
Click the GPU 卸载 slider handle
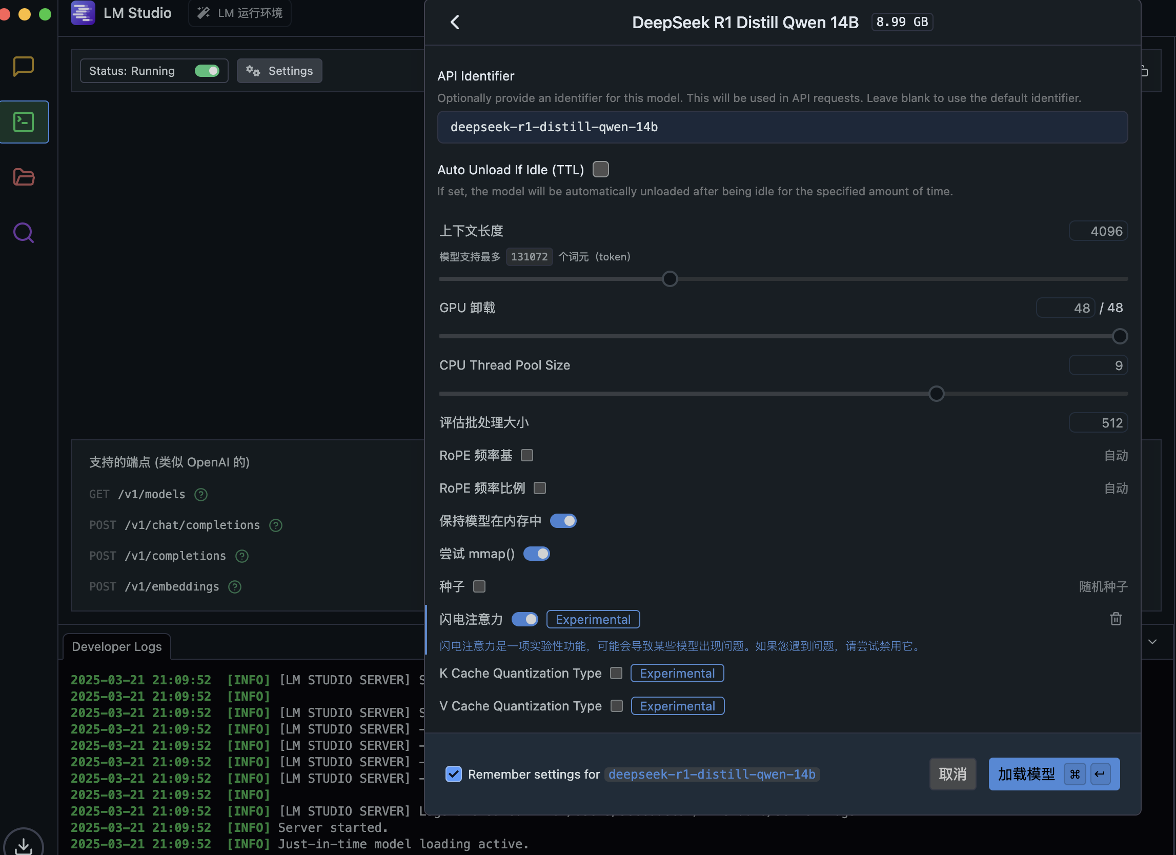click(1120, 336)
